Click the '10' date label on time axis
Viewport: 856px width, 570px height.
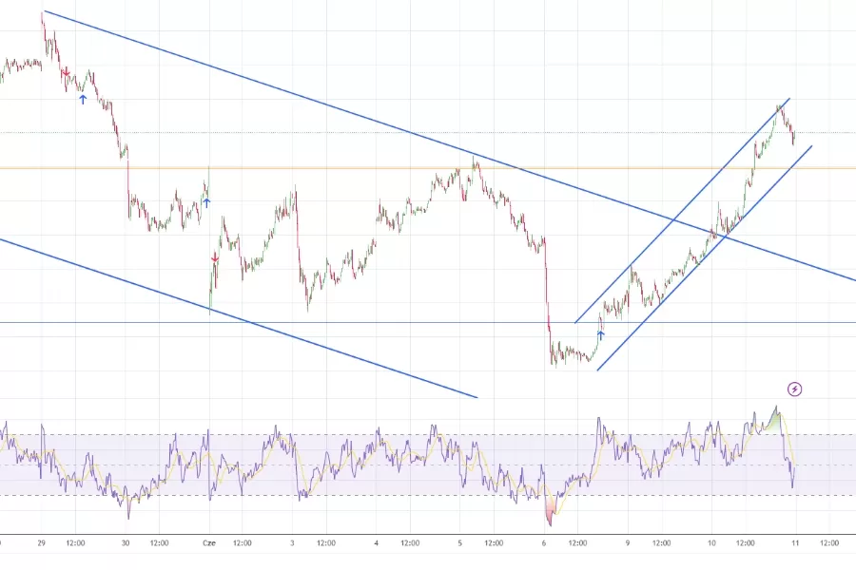711,542
